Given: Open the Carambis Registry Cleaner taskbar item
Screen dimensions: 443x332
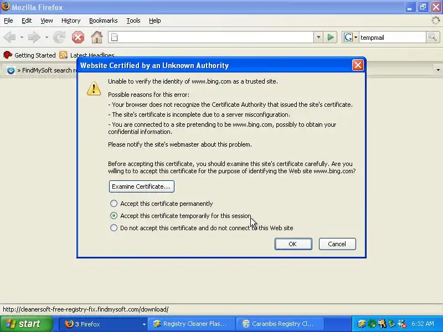Looking at the screenshot, I should [280, 324].
